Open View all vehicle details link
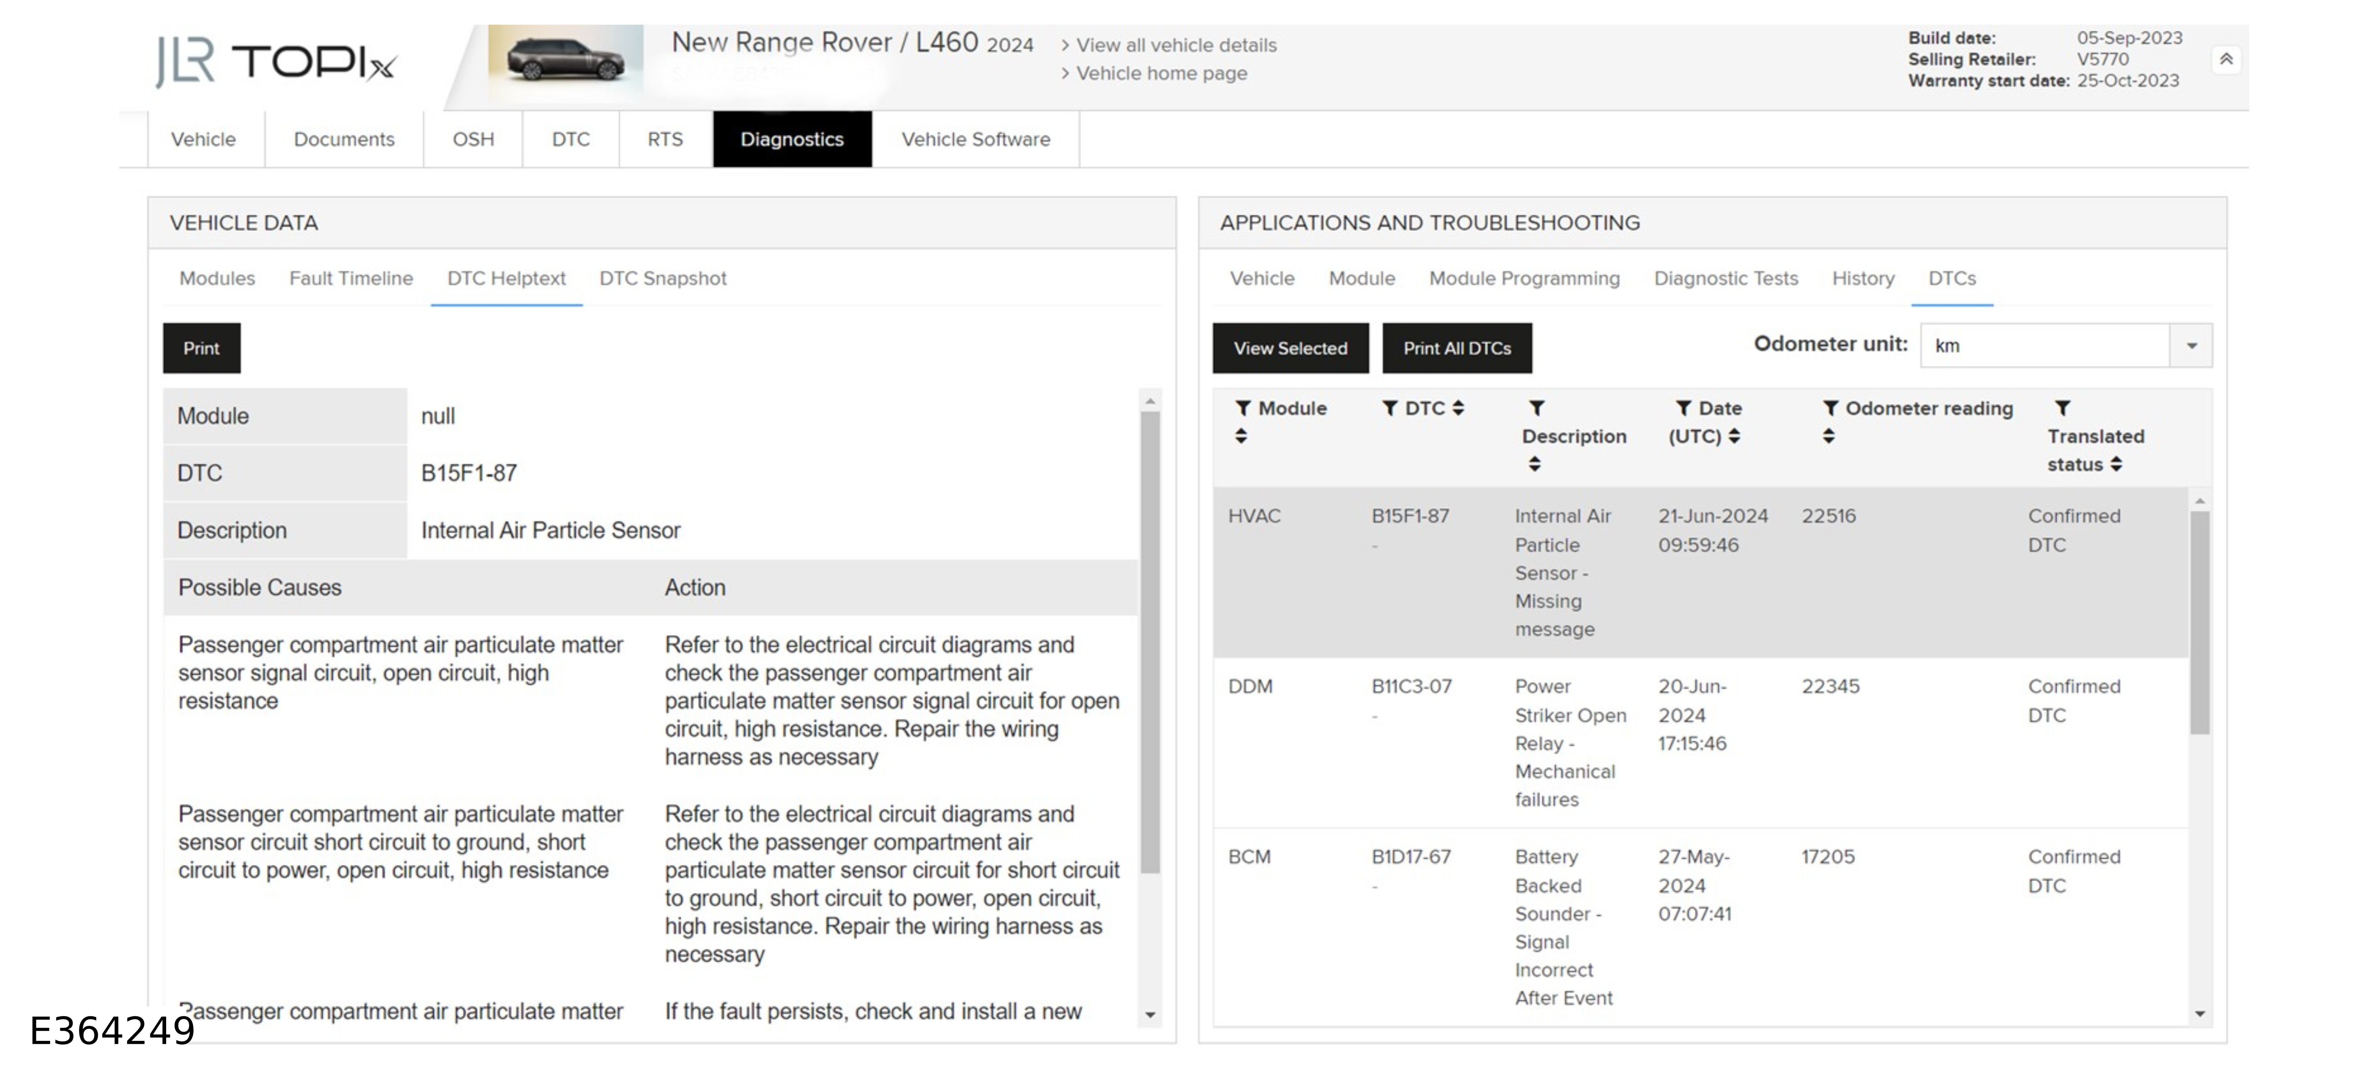This screenshot has height=1072, width=2370. click(1176, 45)
